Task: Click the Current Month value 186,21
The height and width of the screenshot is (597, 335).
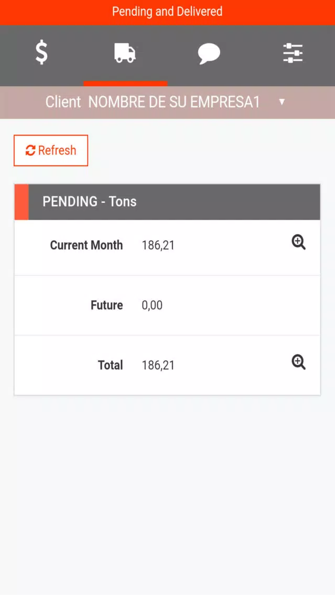Action: click(x=158, y=245)
